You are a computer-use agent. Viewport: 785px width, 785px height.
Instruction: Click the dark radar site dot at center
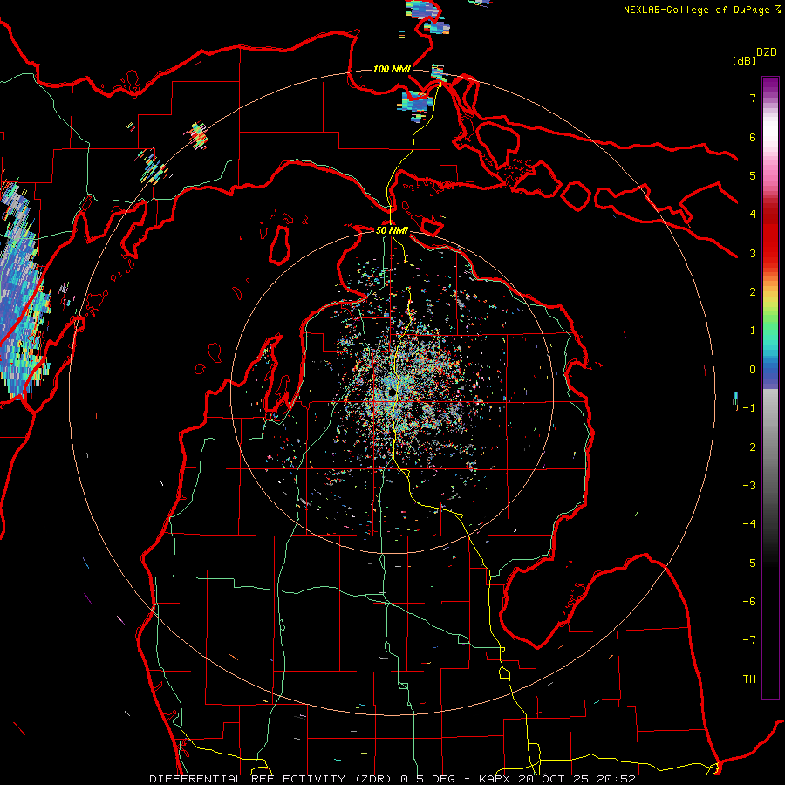click(x=391, y=392)
